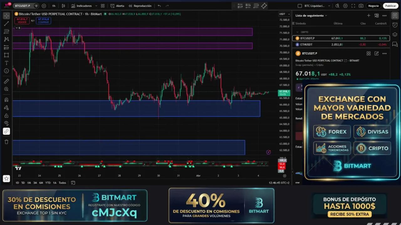Viewport: 401px width, 225px height.
Task: Open the emoji icons tool
Action: [6, 71]
